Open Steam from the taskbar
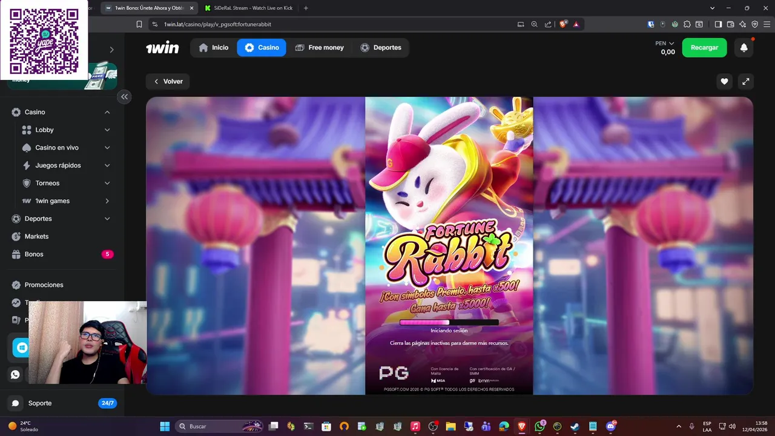The image size is (775, 436). coord(575,426)
